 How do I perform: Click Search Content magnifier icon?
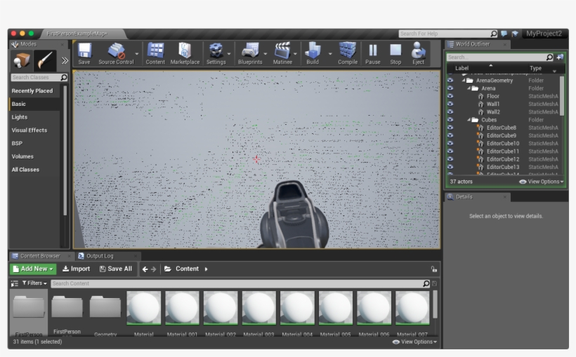[x=426, y=283]
